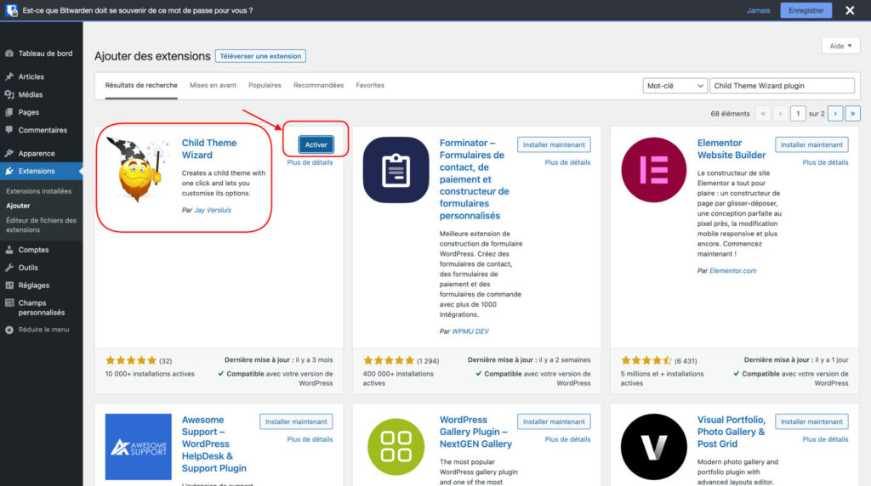Switch to Favorites tab
Screen dimensions: 871x486
[x=370, y=86]
